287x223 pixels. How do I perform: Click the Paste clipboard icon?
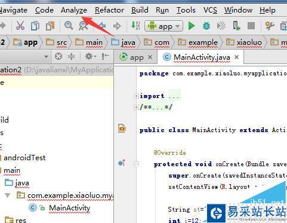click(50, 26)
